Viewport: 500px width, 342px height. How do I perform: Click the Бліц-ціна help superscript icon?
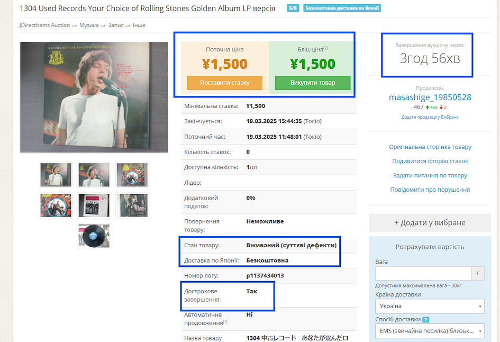[x=325, y=48]
